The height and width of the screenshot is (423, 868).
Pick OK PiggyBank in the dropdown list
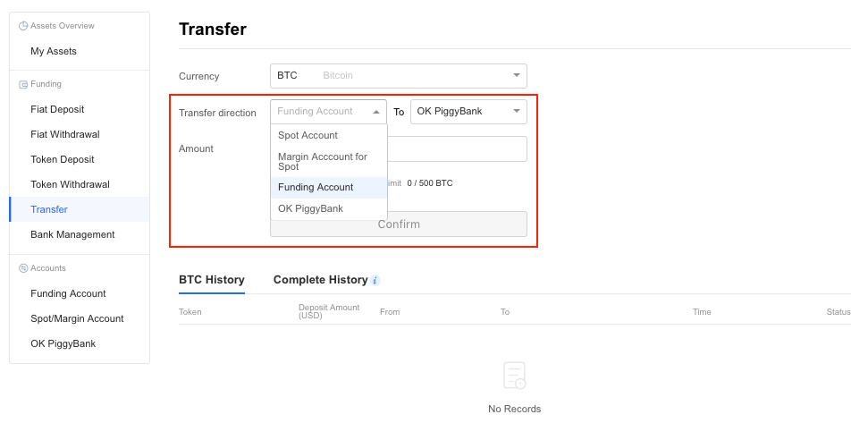tap(329, 208)
